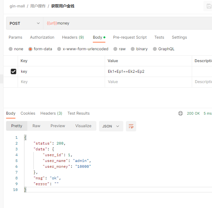Screen dimensions: 212x208
Task: Open the JSON format dropdown
Action: 111,126
